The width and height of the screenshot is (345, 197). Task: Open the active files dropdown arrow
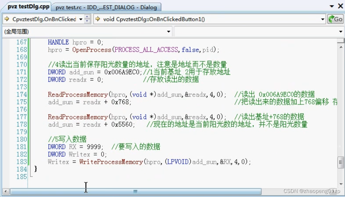click(332, 6)
